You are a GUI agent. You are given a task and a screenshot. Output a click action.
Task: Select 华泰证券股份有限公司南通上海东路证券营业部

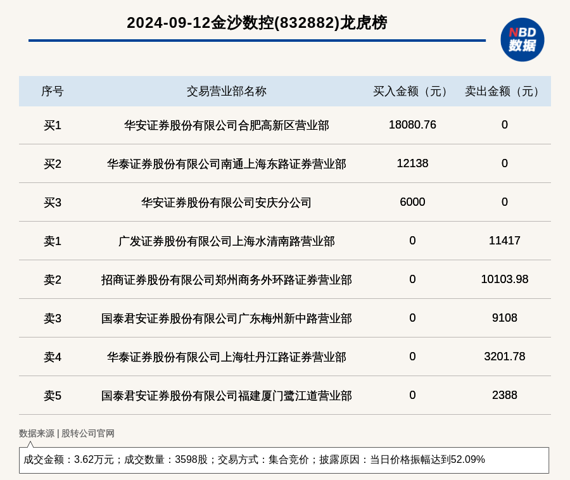(227, 164)
